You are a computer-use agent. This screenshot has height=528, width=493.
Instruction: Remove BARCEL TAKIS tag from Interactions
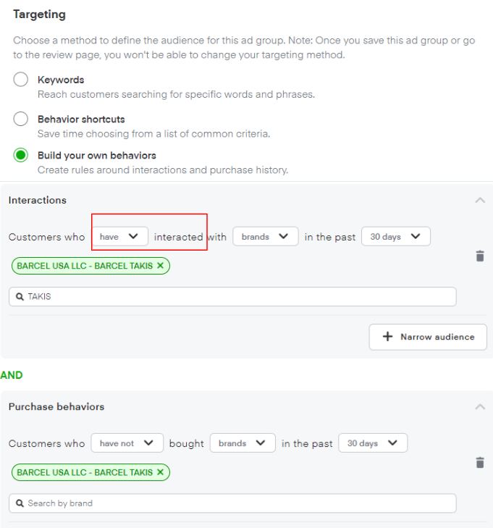[160, 266]
